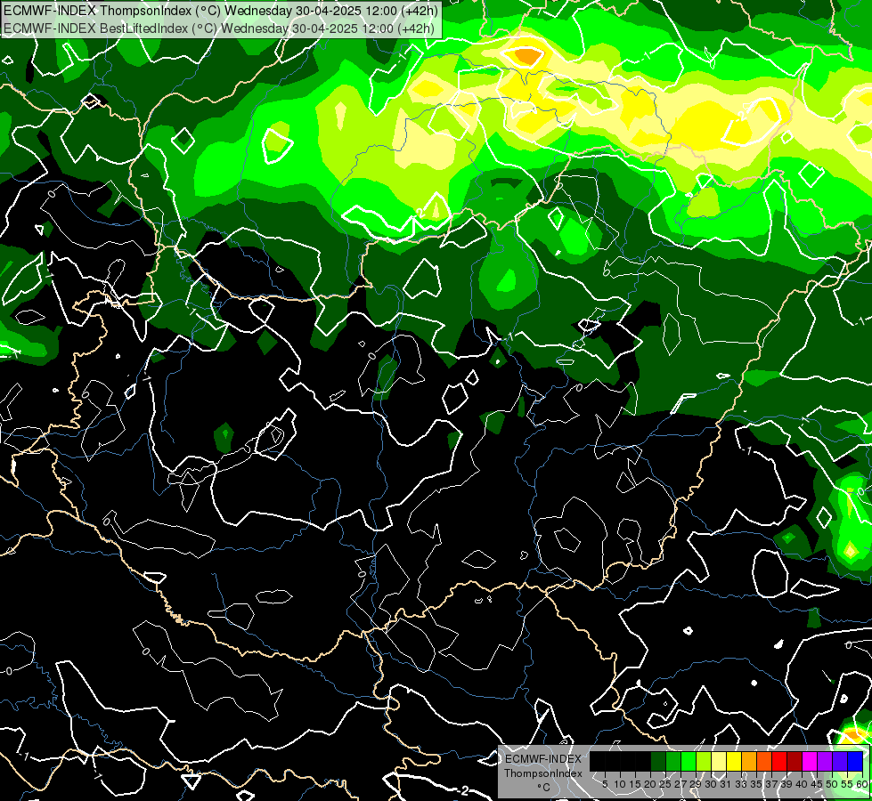
Task: Click the legend tick value 5
Action: point(605,784)
